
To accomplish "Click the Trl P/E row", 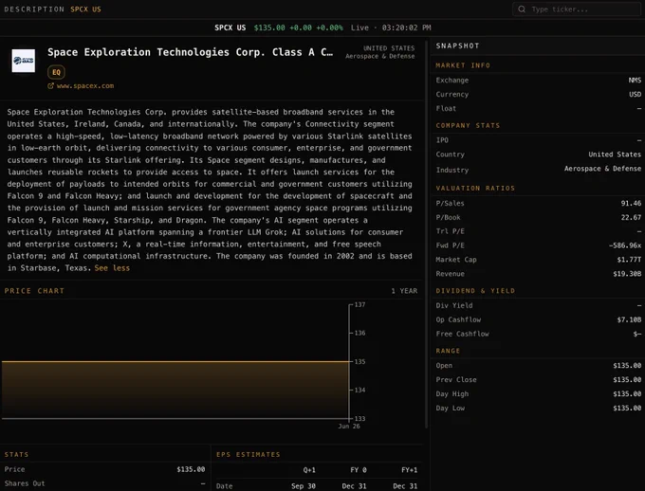I will click(x=538, y=231).
